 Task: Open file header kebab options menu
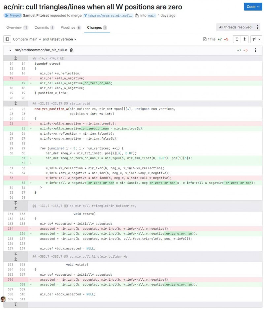click(x=255, y=50)
